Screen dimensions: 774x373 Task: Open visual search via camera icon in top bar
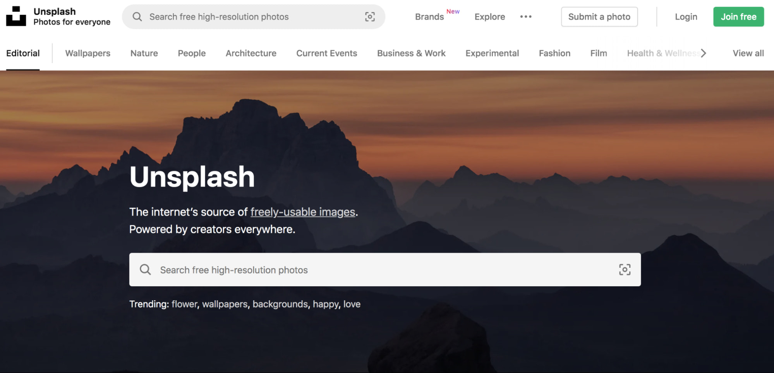point(370,17)
